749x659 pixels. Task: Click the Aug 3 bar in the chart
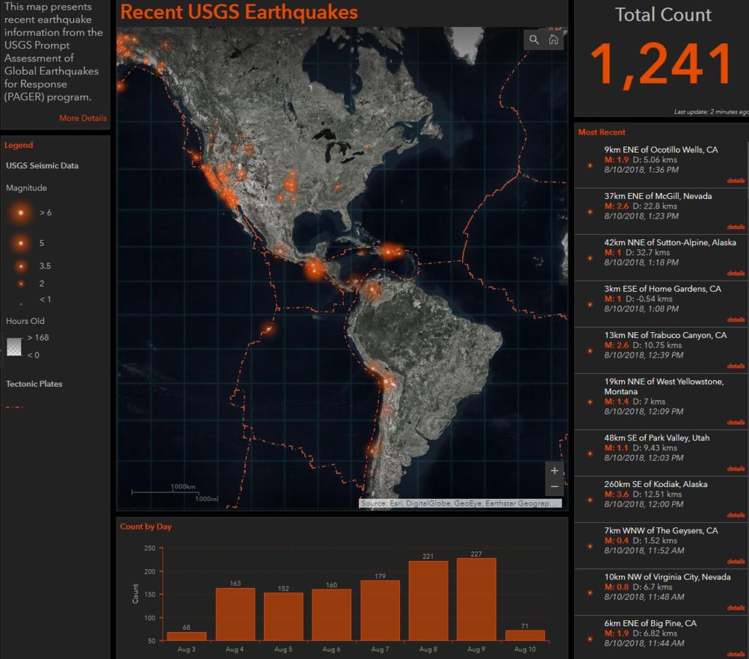(x=187, y=636)
